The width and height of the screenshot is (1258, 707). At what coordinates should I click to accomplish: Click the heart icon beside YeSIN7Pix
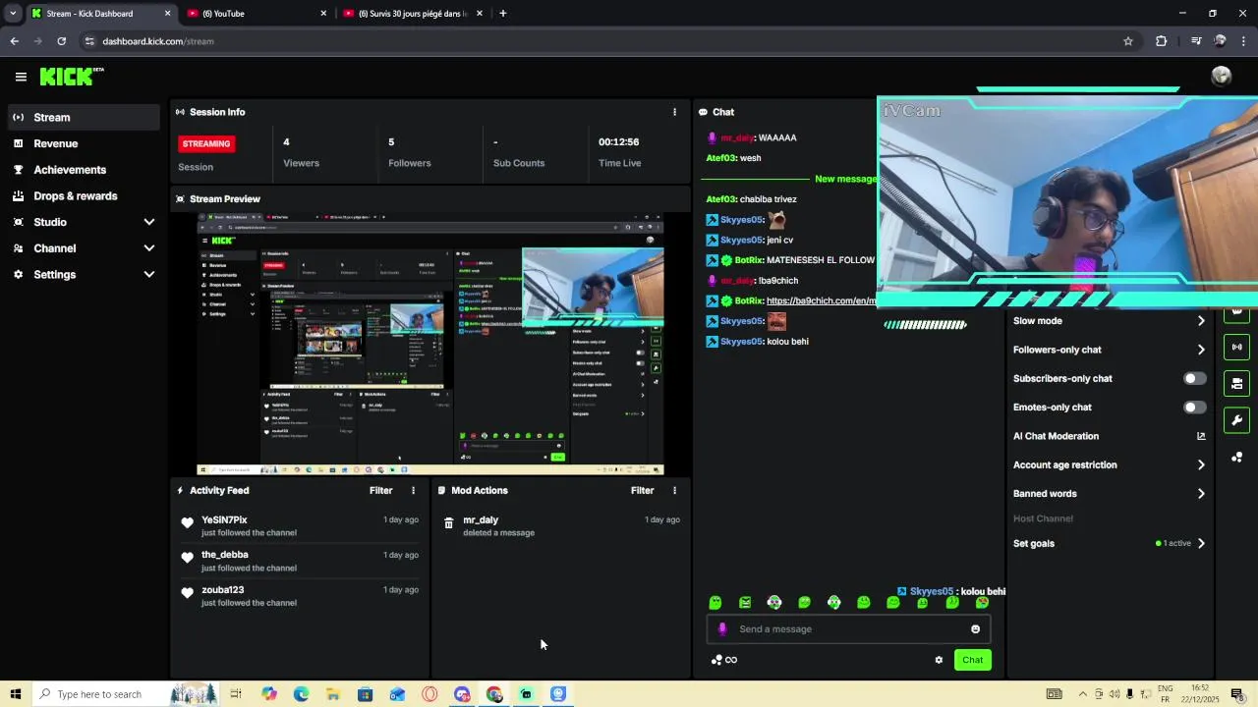(187, 522)
